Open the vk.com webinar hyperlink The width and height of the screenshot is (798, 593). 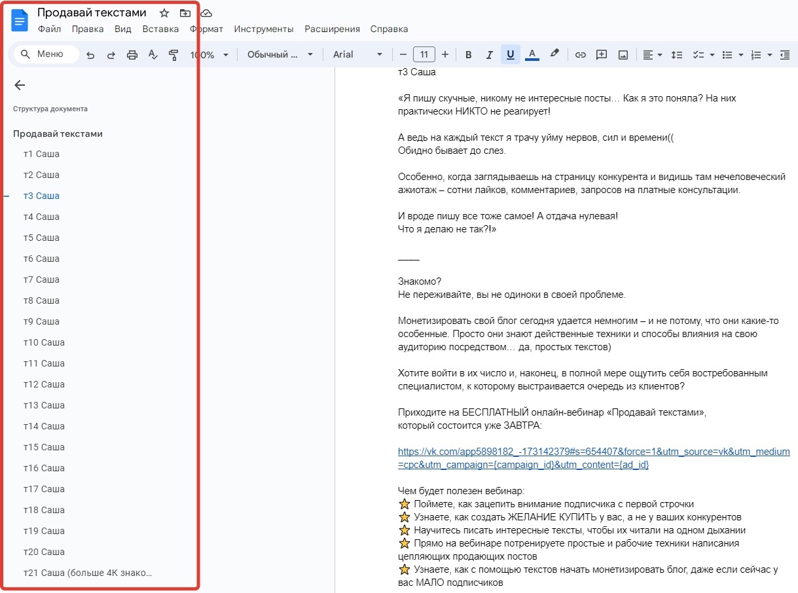tap(594, 458)
